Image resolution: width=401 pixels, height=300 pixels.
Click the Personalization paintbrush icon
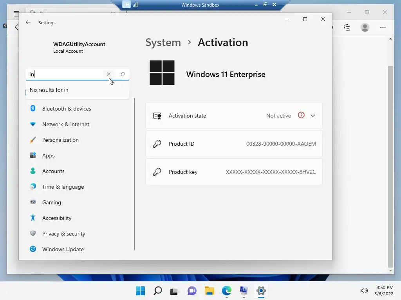click(x=33, y=139)
